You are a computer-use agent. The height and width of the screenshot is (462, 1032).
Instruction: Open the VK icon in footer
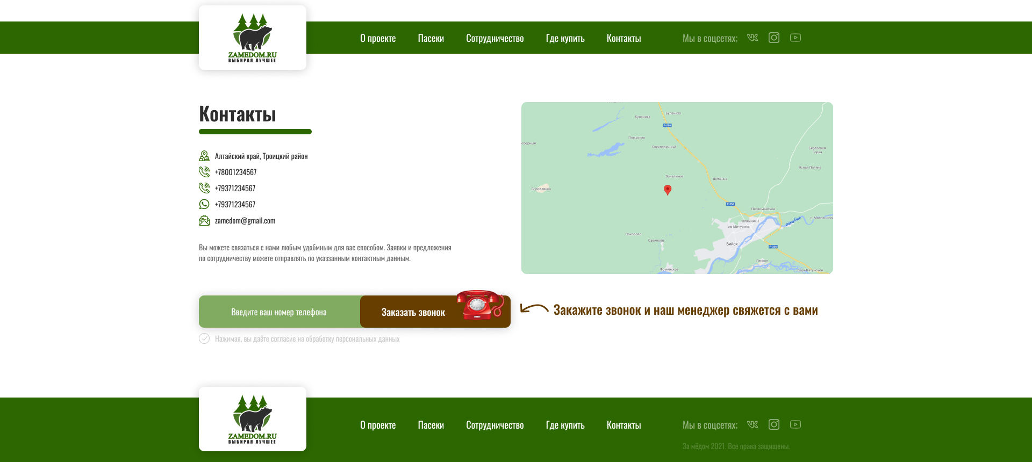(x=752, y=424)
